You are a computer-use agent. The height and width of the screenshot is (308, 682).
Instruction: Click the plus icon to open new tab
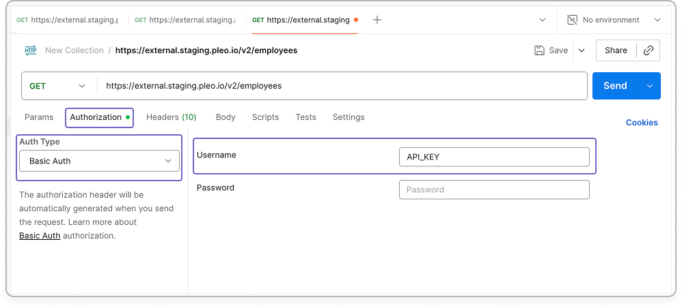pyautogui.click(x=377, y=20)
